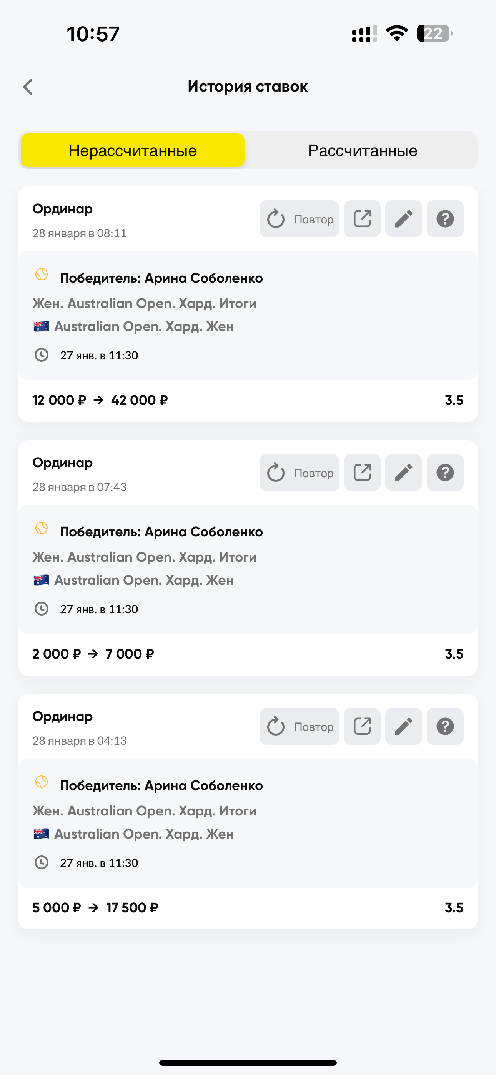496x1075 pixels.
Task: Share the 08:11 bet via export icon
Action: pyautogui.click(x=362, y=219)
